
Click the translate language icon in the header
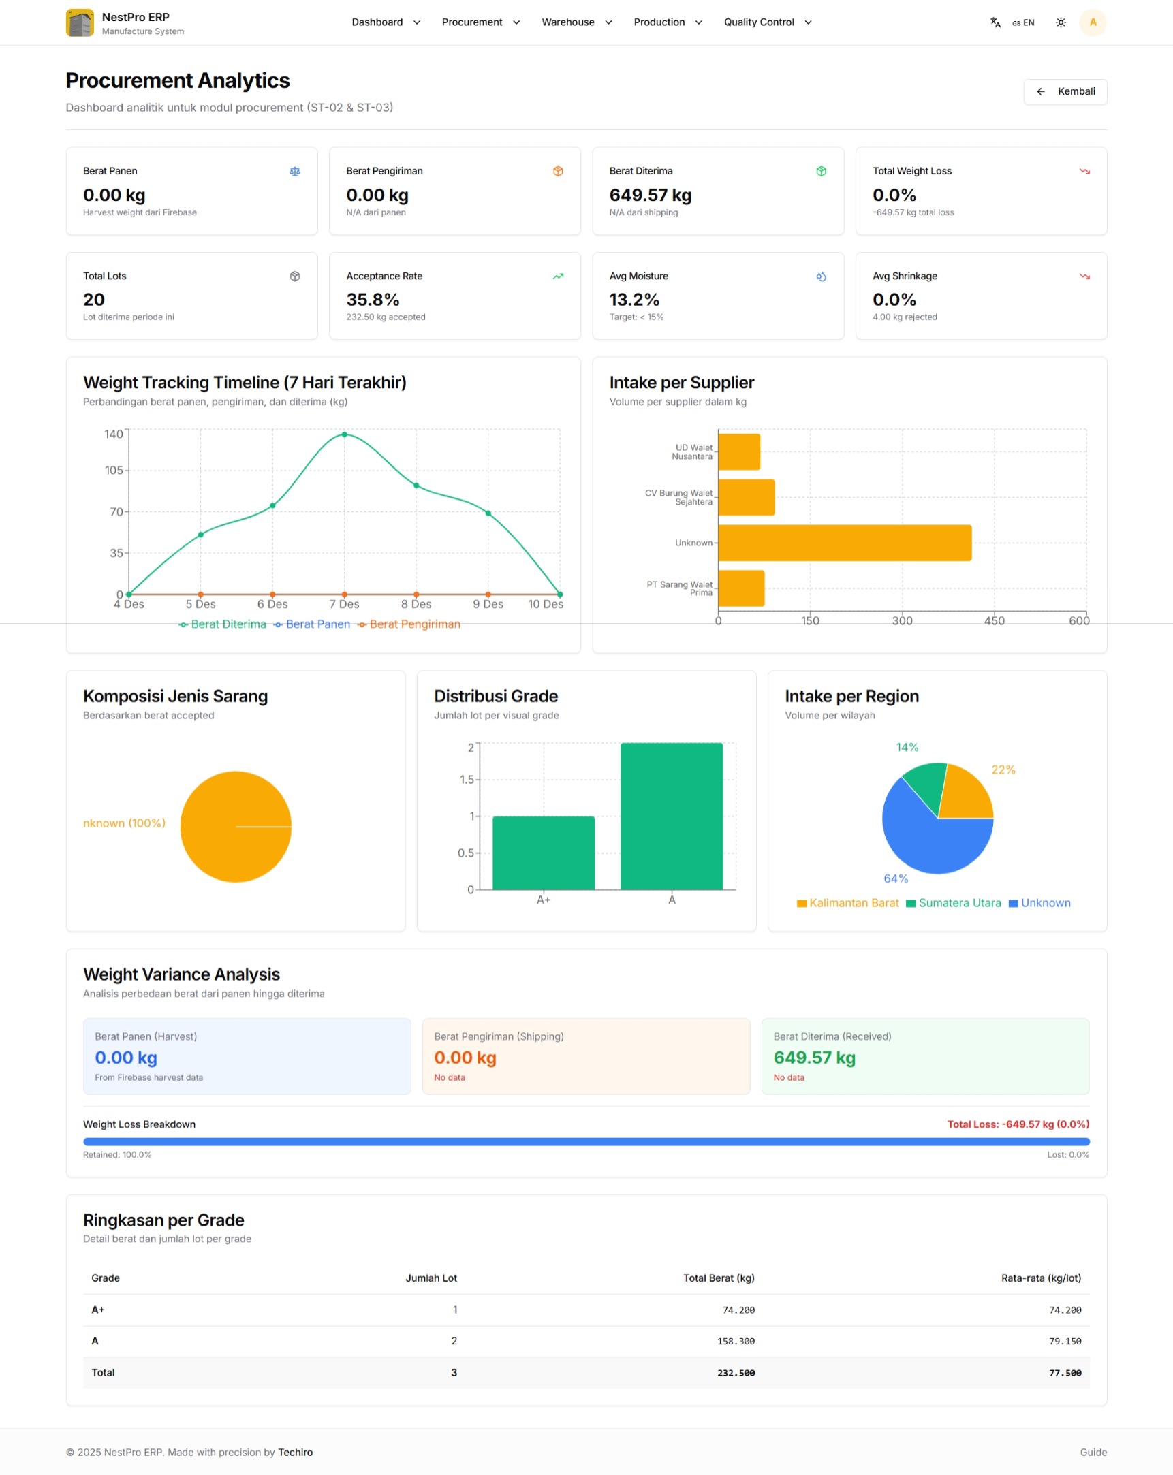coord(995,22)
